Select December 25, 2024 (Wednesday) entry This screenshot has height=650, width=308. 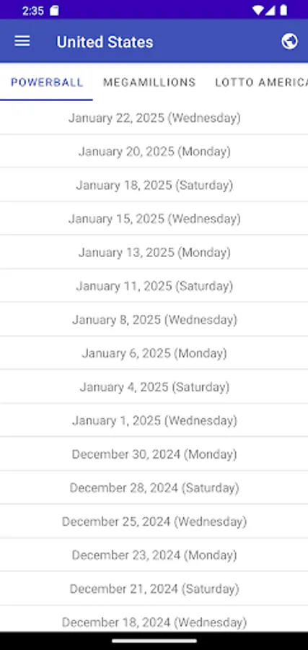click(x=154, y=521)
